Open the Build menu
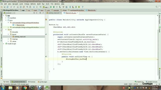 (x=39, y=4)
